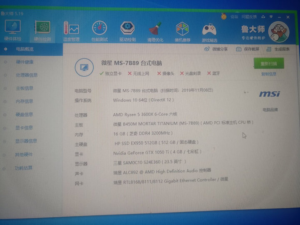Select 电脑概览 in sidebar
Viewport: 300px width, 225px height.
(x=31, y=49)
